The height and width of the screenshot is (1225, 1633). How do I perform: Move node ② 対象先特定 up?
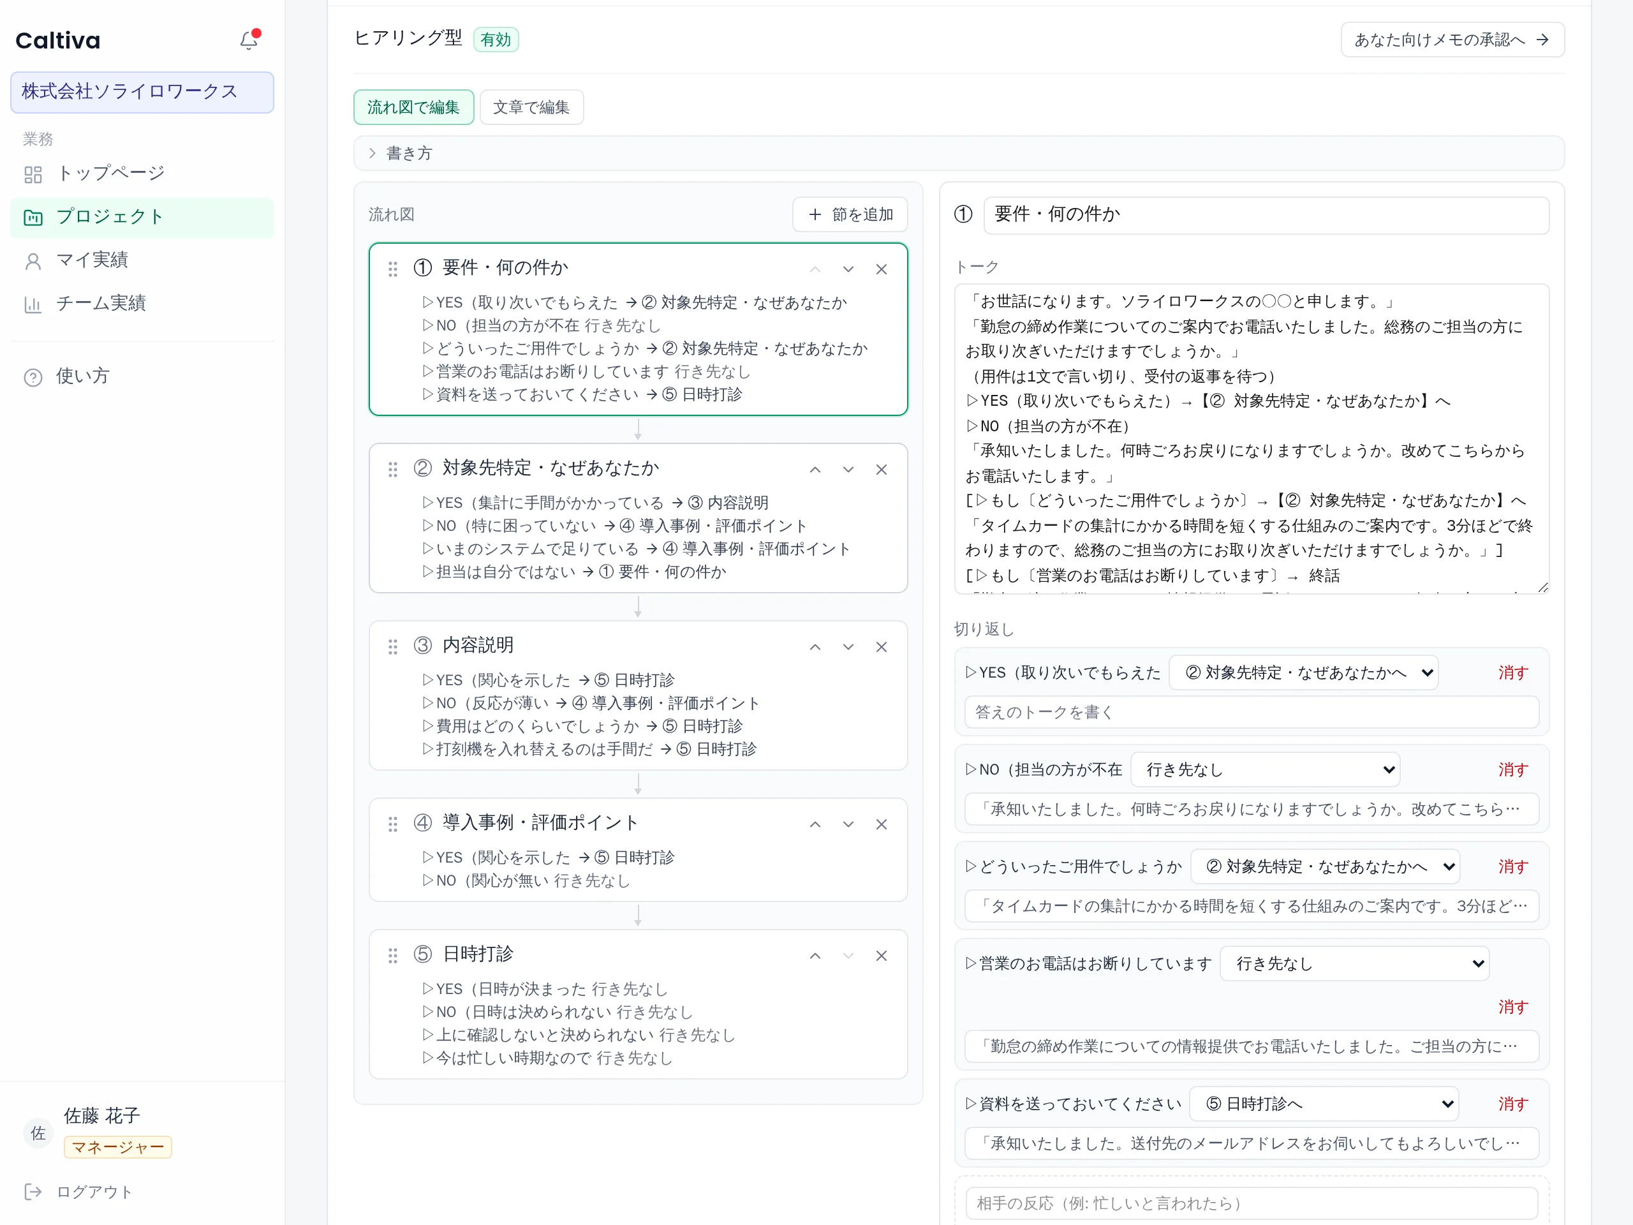[815, 470]
